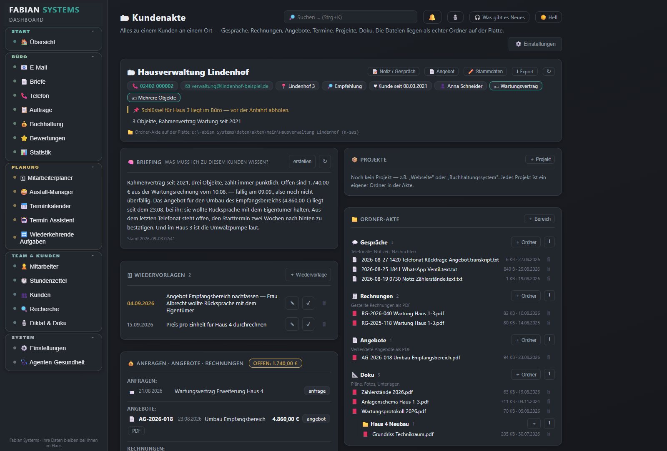Edit the 04.09.2026 Wiedervorlage entry
667x451 pixels.
pyautogui.click(x=292, y=303)
